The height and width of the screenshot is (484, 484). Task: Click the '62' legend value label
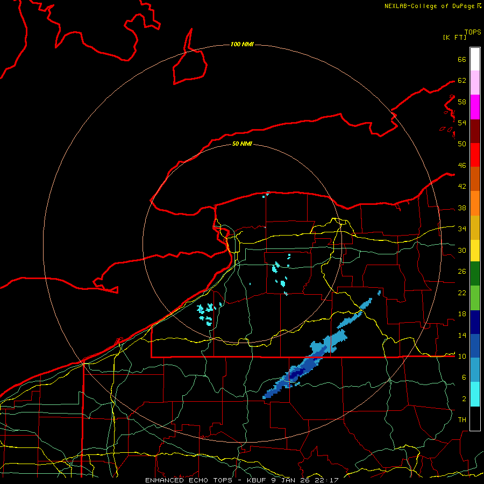point(462,81)
